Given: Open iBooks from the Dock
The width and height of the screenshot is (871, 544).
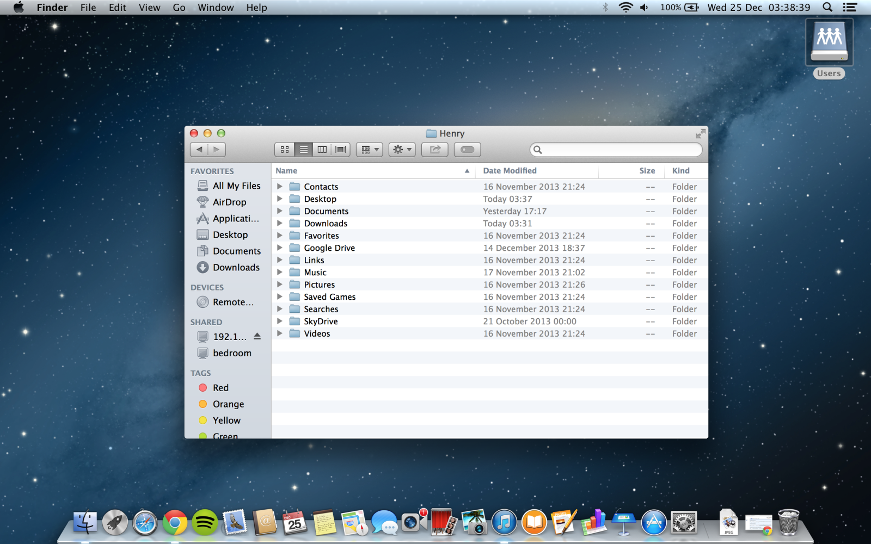Looking at the screenshot, I should coord(534,523).
